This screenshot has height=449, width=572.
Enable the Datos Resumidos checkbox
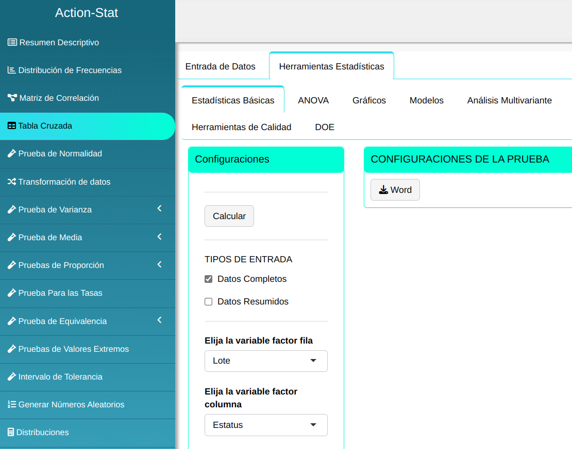pos(209,302)
